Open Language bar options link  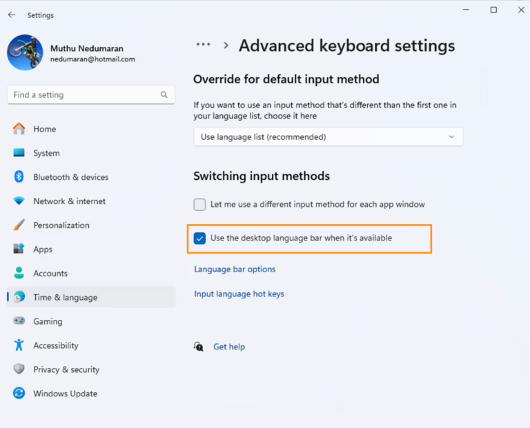click(x=235, y=269)
